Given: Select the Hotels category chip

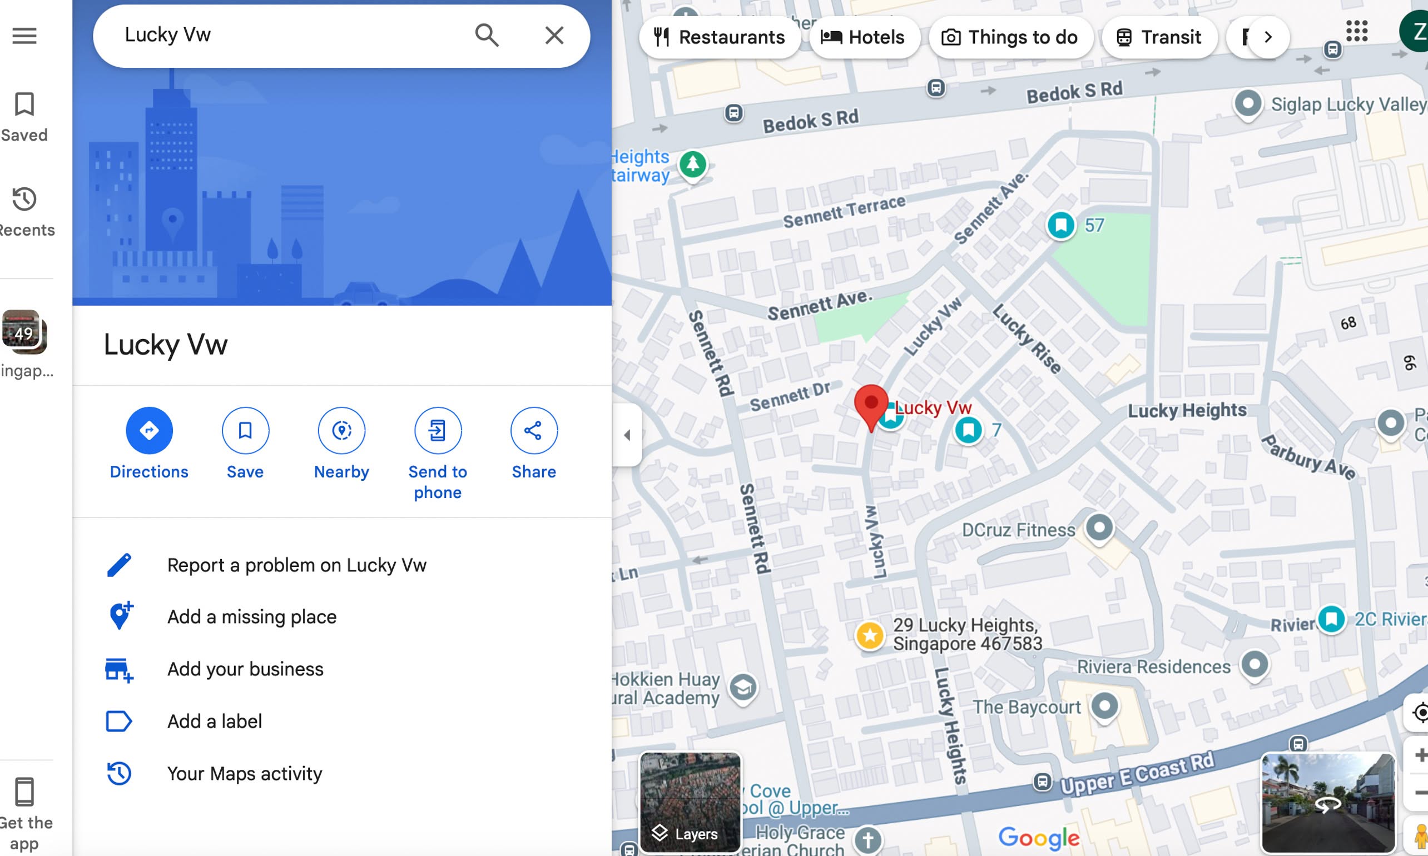Looking at the screenshot, I should point(862,37).
